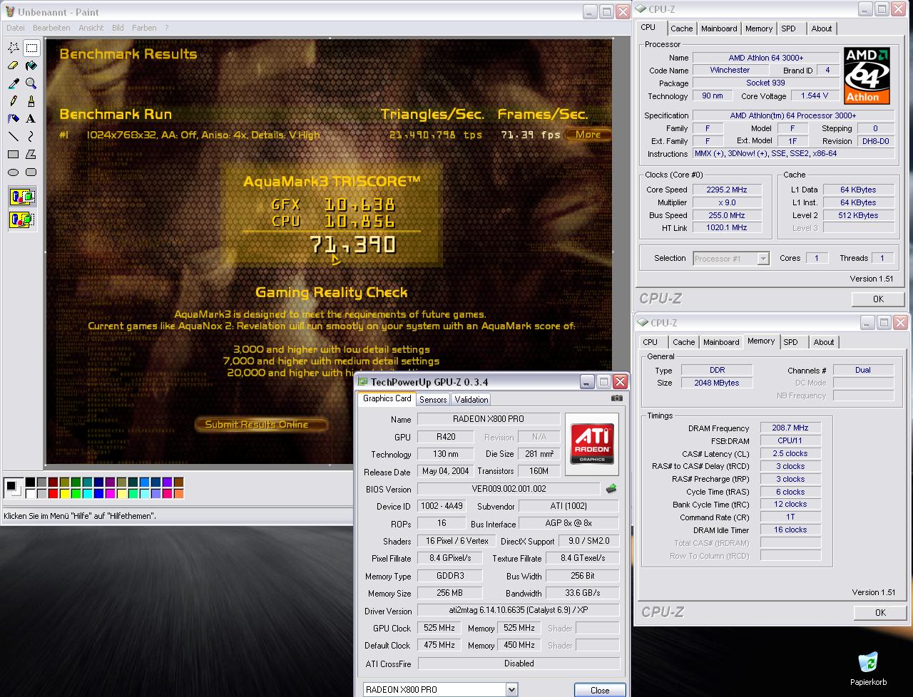913x697 pixels.
Task: Open Mainboard tab in top CPU-Z window
Action: [719, 29]
